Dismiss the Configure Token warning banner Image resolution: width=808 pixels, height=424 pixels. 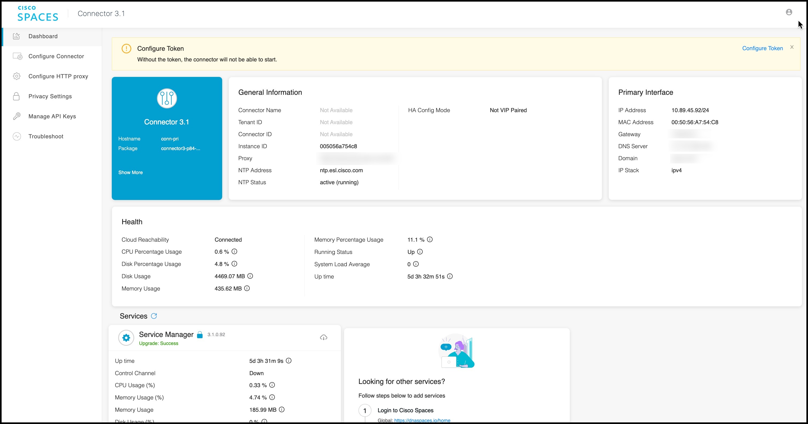point(792,47)
